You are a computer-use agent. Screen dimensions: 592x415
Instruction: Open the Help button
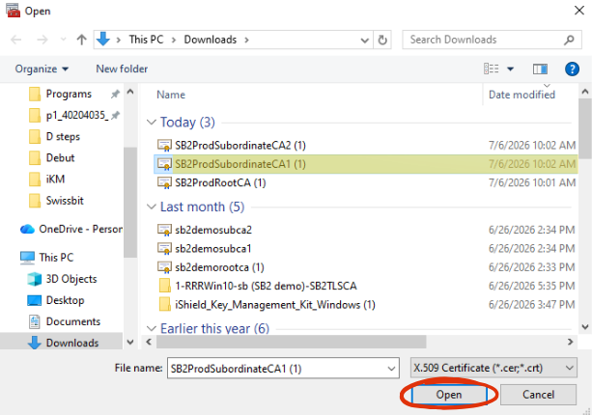pyautogui.click(x=572, y=69)
